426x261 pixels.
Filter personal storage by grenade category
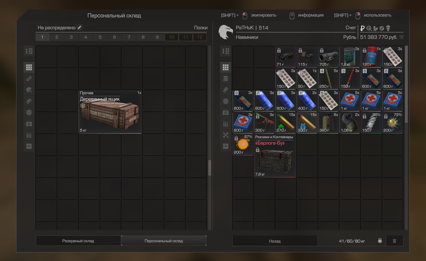click(29, 101)
